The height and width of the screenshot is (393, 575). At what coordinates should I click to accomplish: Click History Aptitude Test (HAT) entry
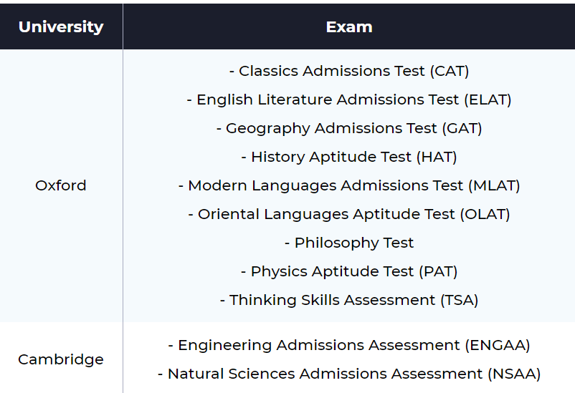point(349,157)
